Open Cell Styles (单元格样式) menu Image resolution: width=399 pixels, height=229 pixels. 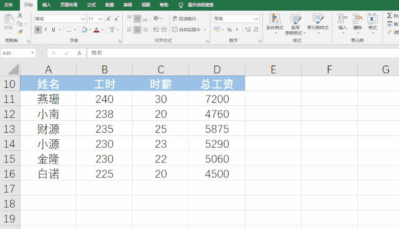tap(318, 24)
